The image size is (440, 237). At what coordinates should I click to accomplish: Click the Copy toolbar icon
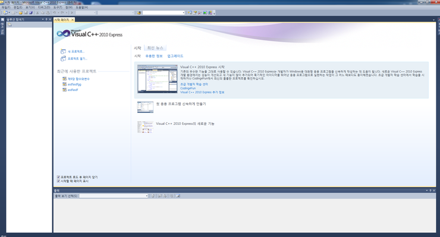click(x=42, y=12)
